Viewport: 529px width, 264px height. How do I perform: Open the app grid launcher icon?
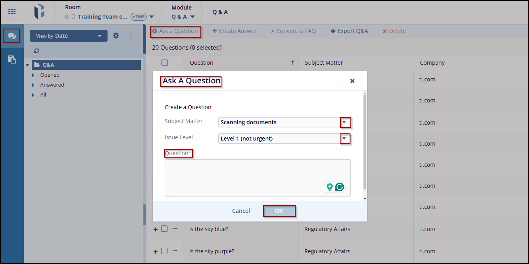coord(12,12)
